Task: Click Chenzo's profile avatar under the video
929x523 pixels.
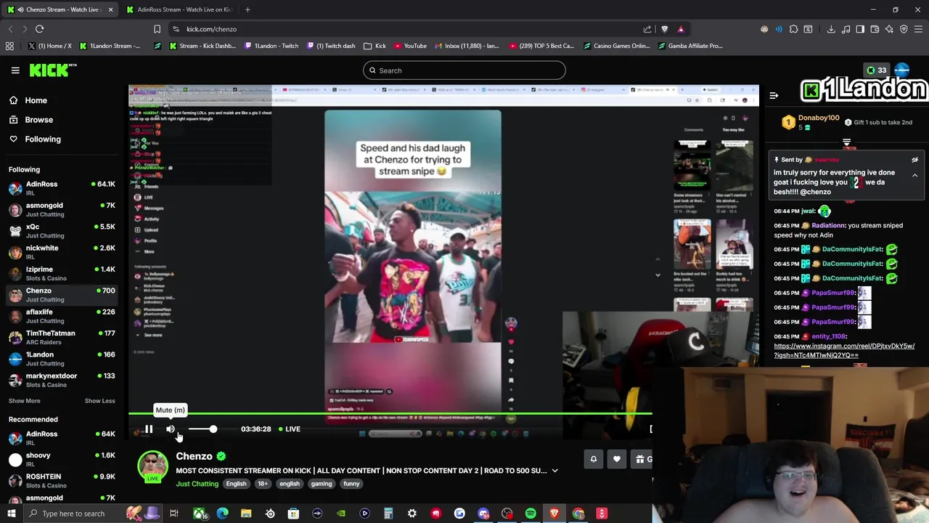Action: click(x=152, y=466)
